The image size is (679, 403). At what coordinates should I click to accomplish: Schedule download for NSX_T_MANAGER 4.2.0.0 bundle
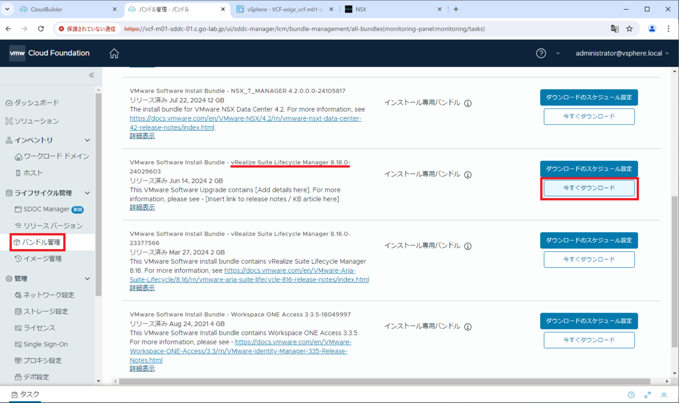(589, 97)
